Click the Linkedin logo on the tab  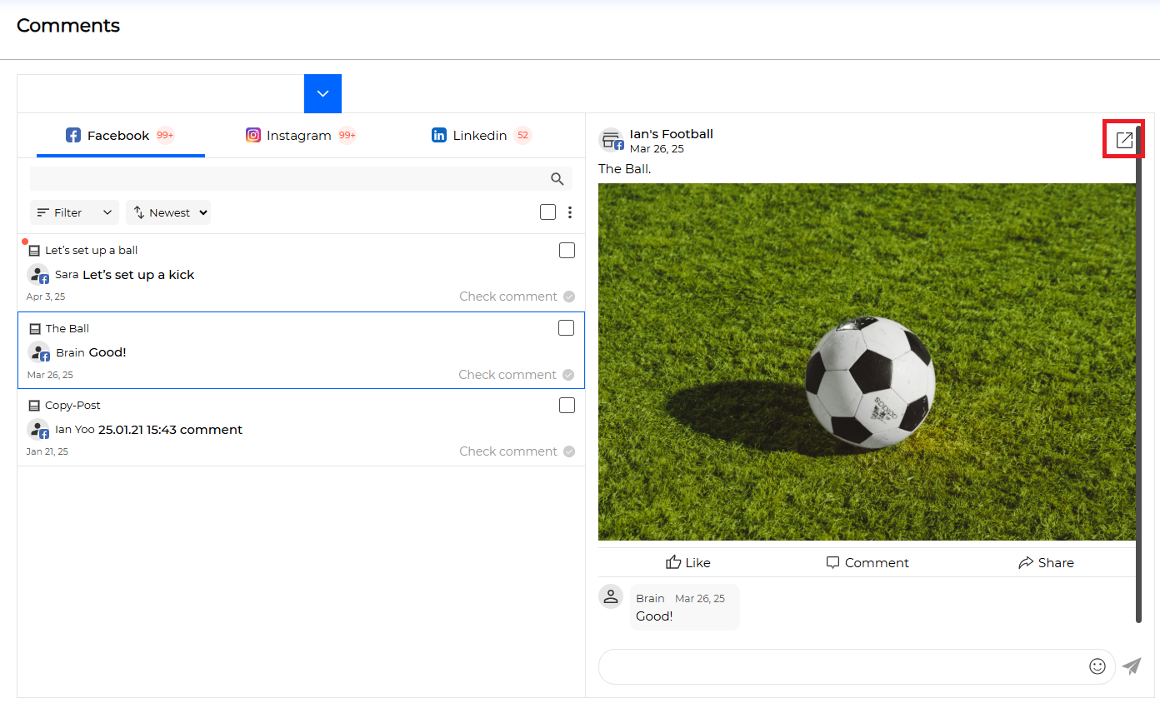tap(439, 135)
